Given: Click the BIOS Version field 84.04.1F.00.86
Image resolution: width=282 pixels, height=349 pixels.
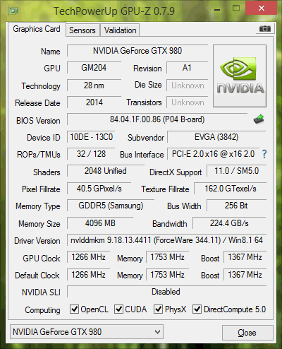Looking at the screenshot, I should coord(157,119).
